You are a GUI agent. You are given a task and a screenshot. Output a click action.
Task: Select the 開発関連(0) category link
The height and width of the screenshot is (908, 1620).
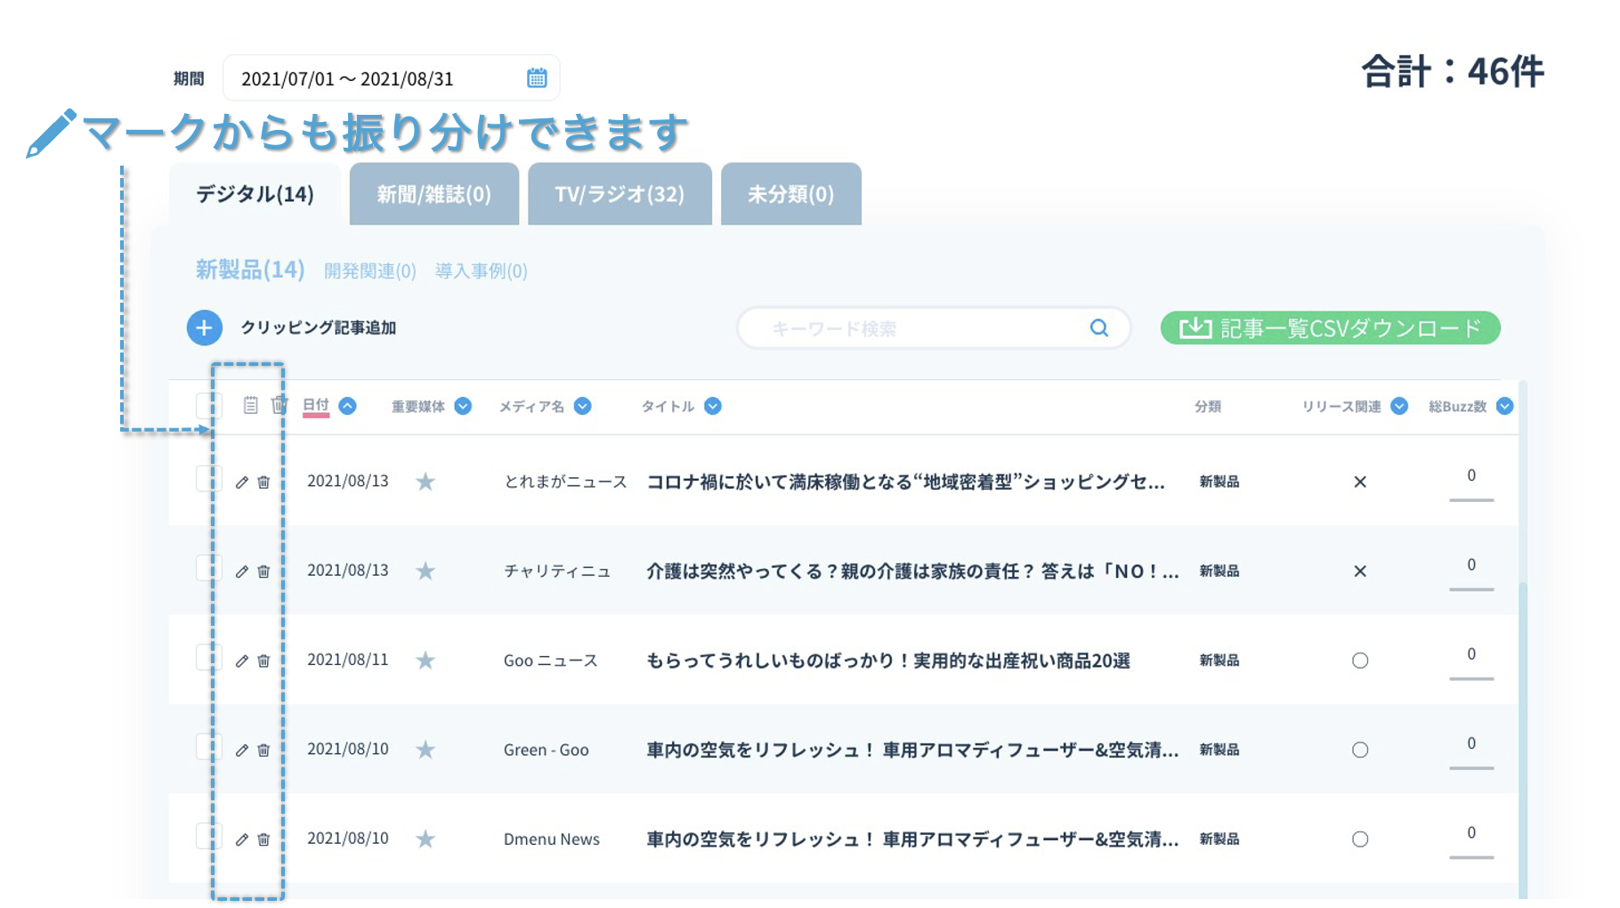(369, 271)
